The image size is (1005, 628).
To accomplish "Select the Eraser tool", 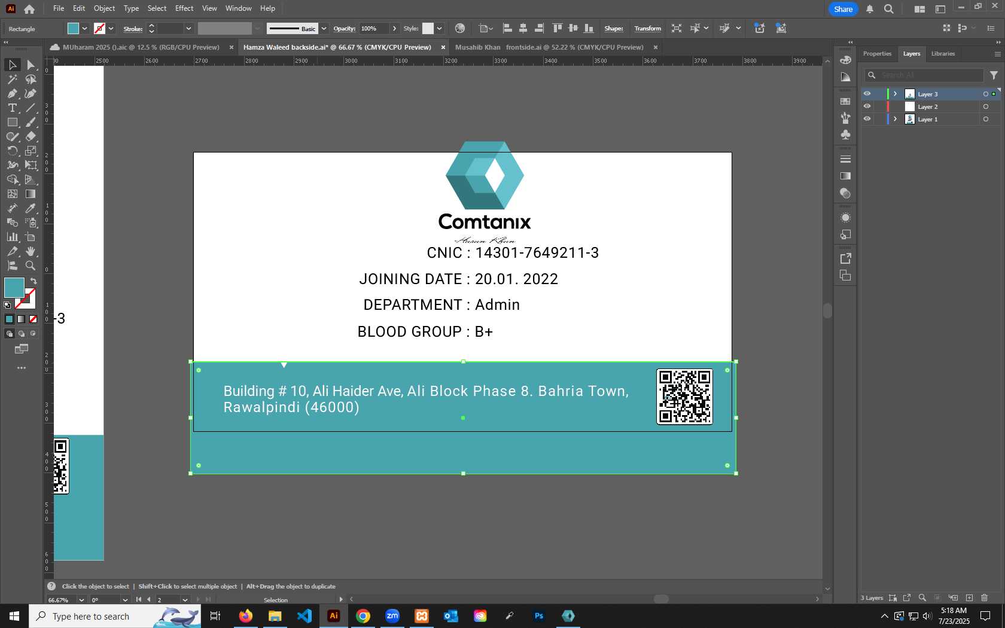I will (31, 136).
